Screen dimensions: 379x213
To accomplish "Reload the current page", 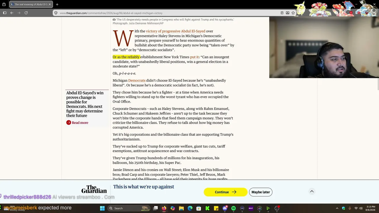I will pos(26,13).
